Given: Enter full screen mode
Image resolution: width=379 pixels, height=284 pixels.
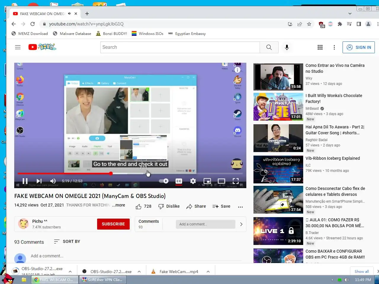Looking at the screenshot, I should (x=236, y=181).
